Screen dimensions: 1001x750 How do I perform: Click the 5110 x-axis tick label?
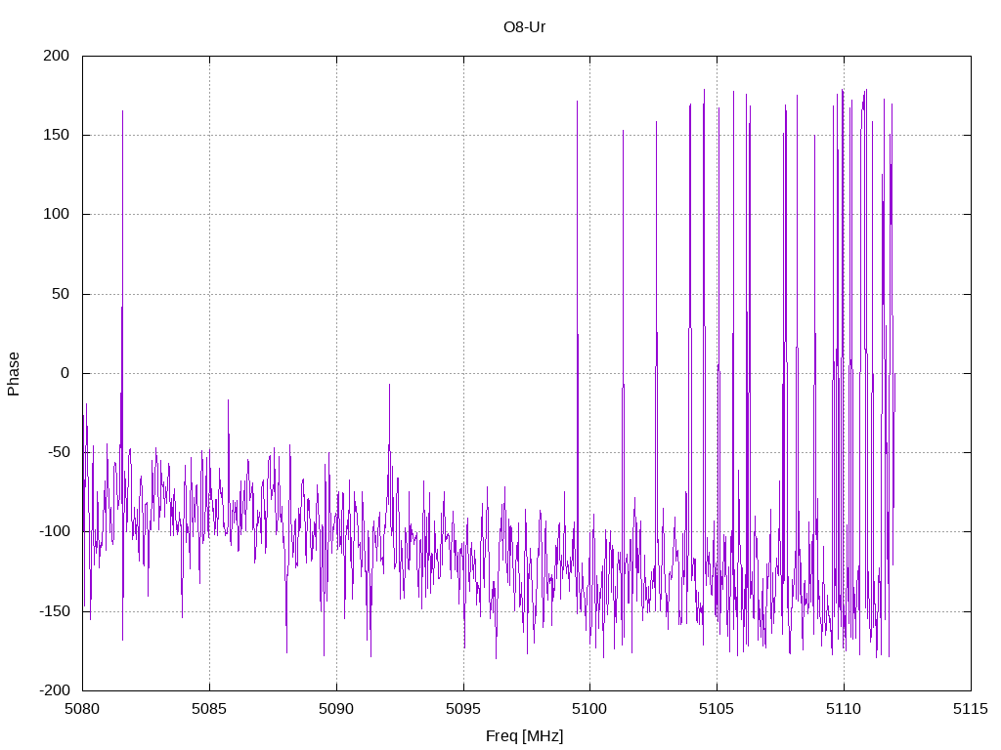[x=844, y=709]
